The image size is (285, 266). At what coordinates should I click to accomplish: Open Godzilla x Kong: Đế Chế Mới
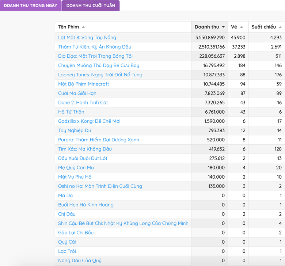pyautogui.click(x=89, y=121)
